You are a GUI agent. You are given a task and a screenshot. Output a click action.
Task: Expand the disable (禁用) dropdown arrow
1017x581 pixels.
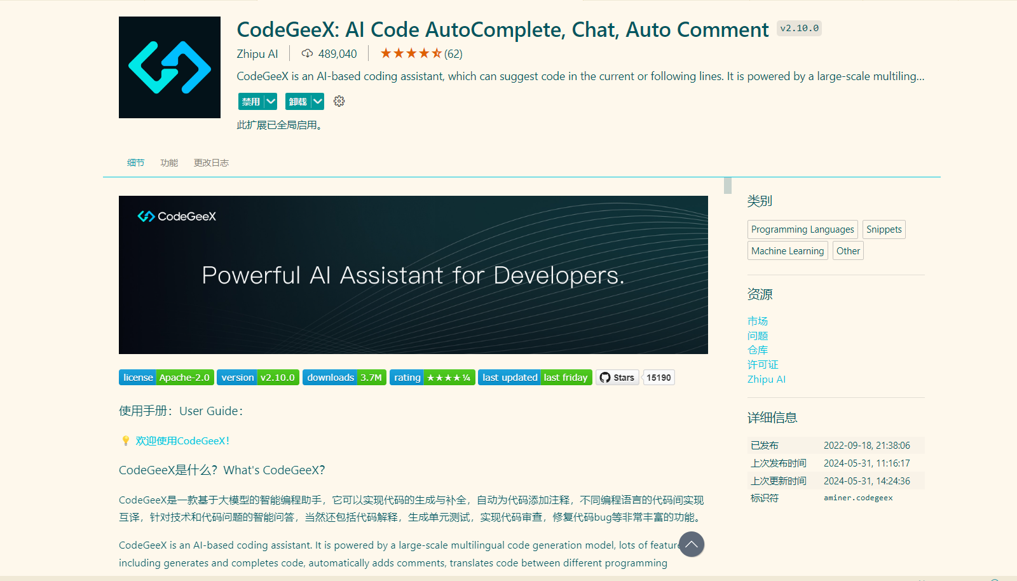click(271, 101)
